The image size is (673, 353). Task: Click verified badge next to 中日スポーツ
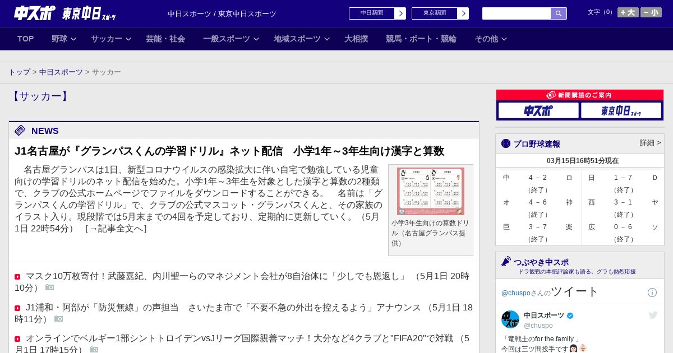[x=570, y=315]
